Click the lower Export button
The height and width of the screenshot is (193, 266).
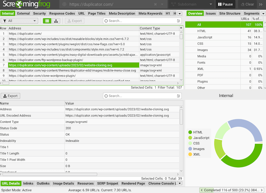click(x=10, y=96)
